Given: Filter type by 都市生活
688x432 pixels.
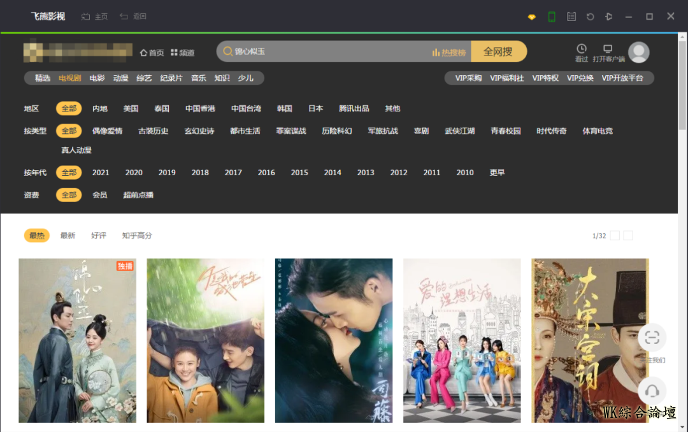Looking at the screenshot, I should coord(245,131).
